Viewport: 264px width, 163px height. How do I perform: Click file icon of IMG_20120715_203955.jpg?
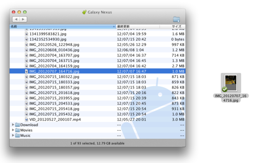(26, 98)
